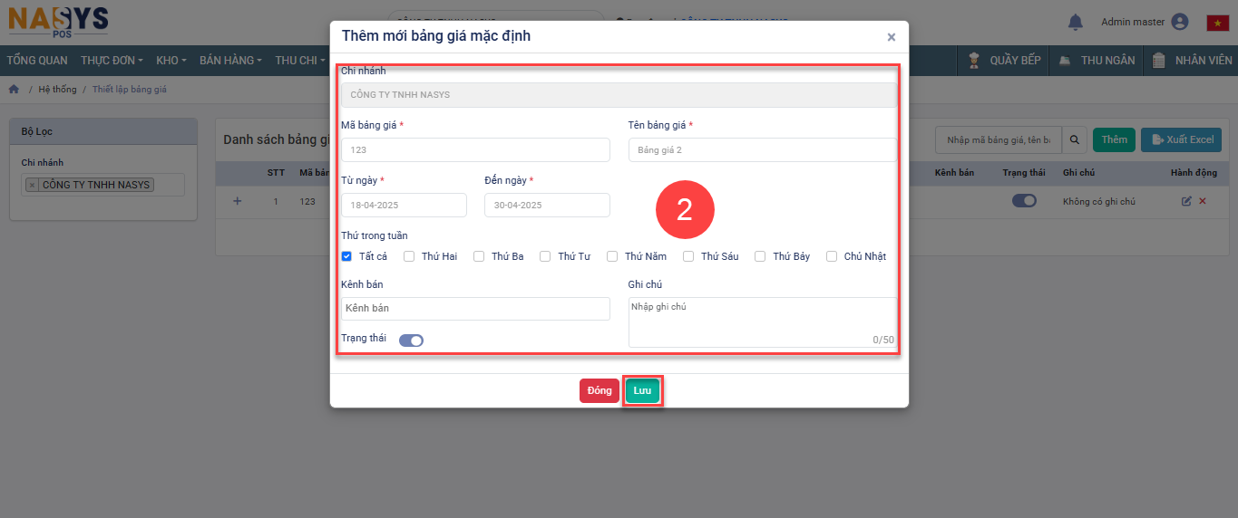
Task: Open NHÂN VIÊN staff screen
Action: [x=1193, y=61]
